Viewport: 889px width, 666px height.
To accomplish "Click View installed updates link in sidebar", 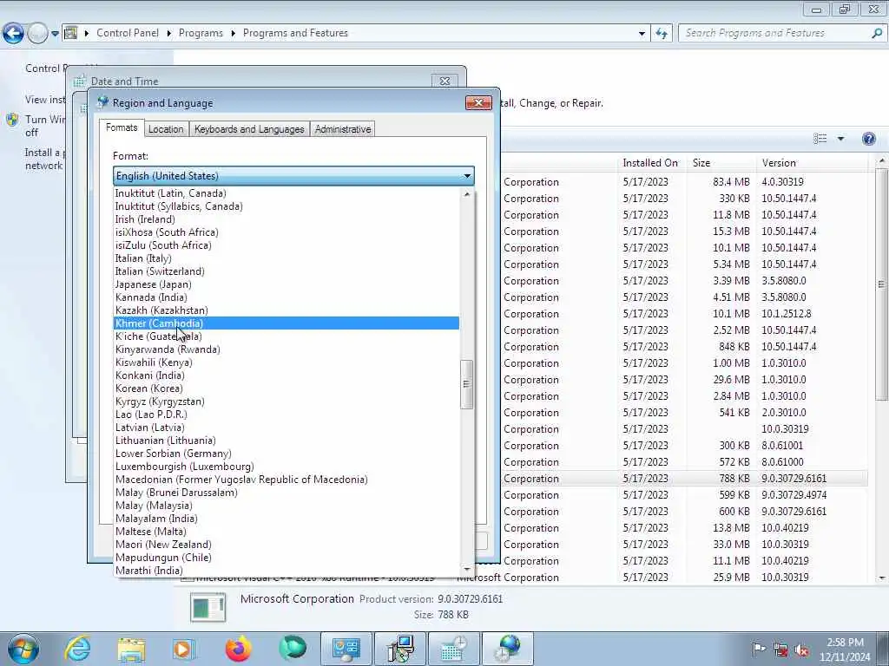I will point(45,100).
